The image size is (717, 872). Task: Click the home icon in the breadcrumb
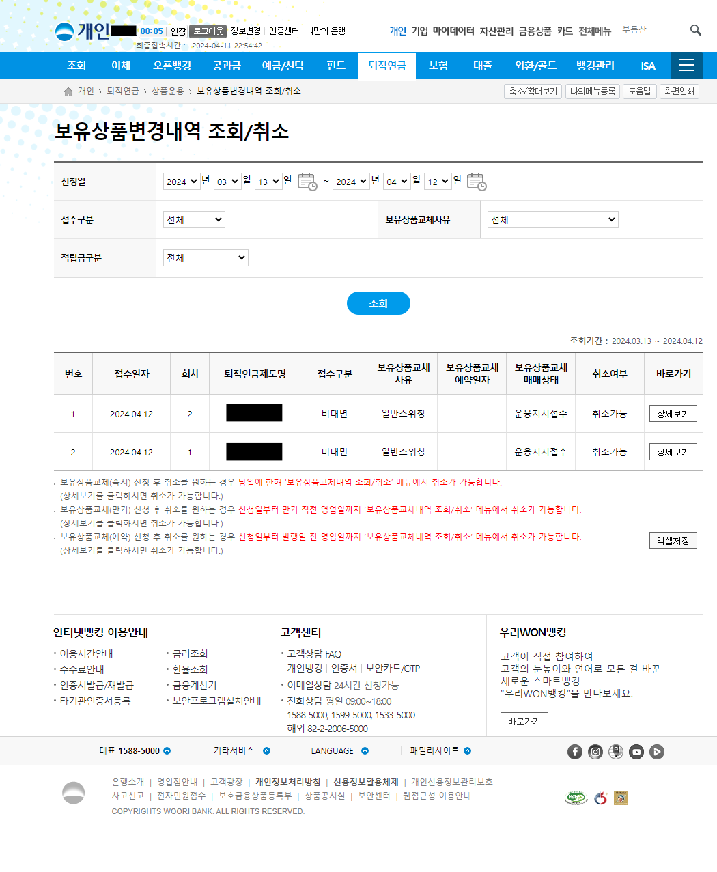68,90
